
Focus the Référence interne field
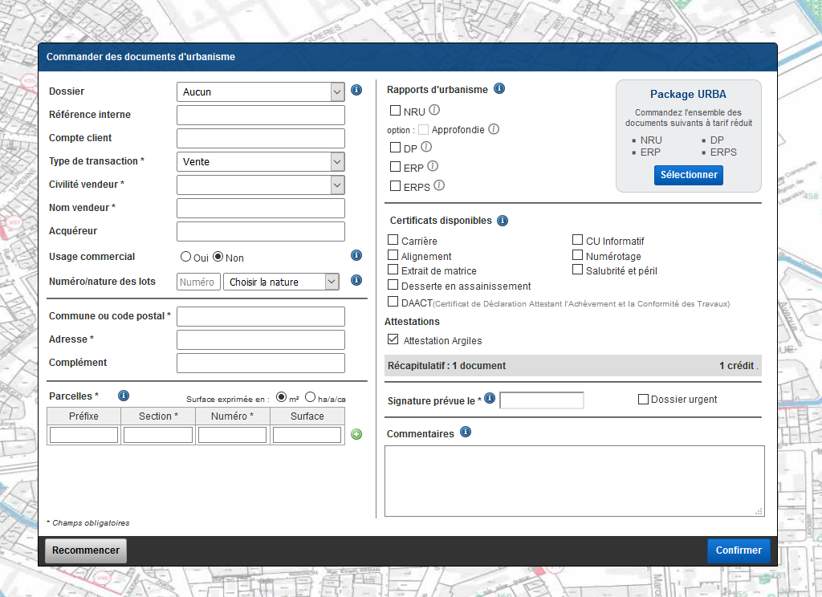261,115
